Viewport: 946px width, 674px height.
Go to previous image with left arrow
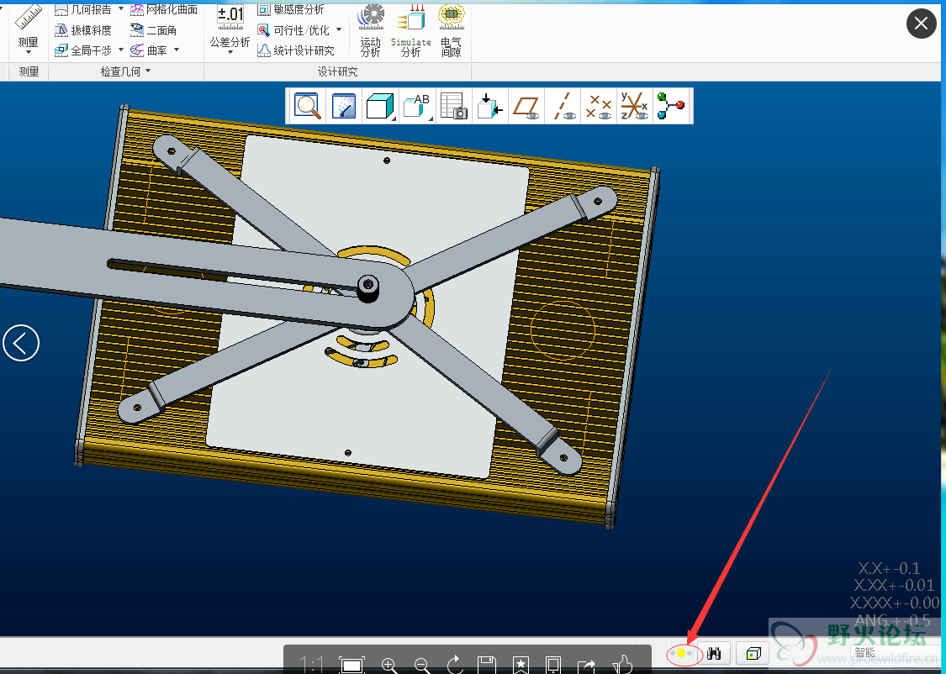[21, 343]
